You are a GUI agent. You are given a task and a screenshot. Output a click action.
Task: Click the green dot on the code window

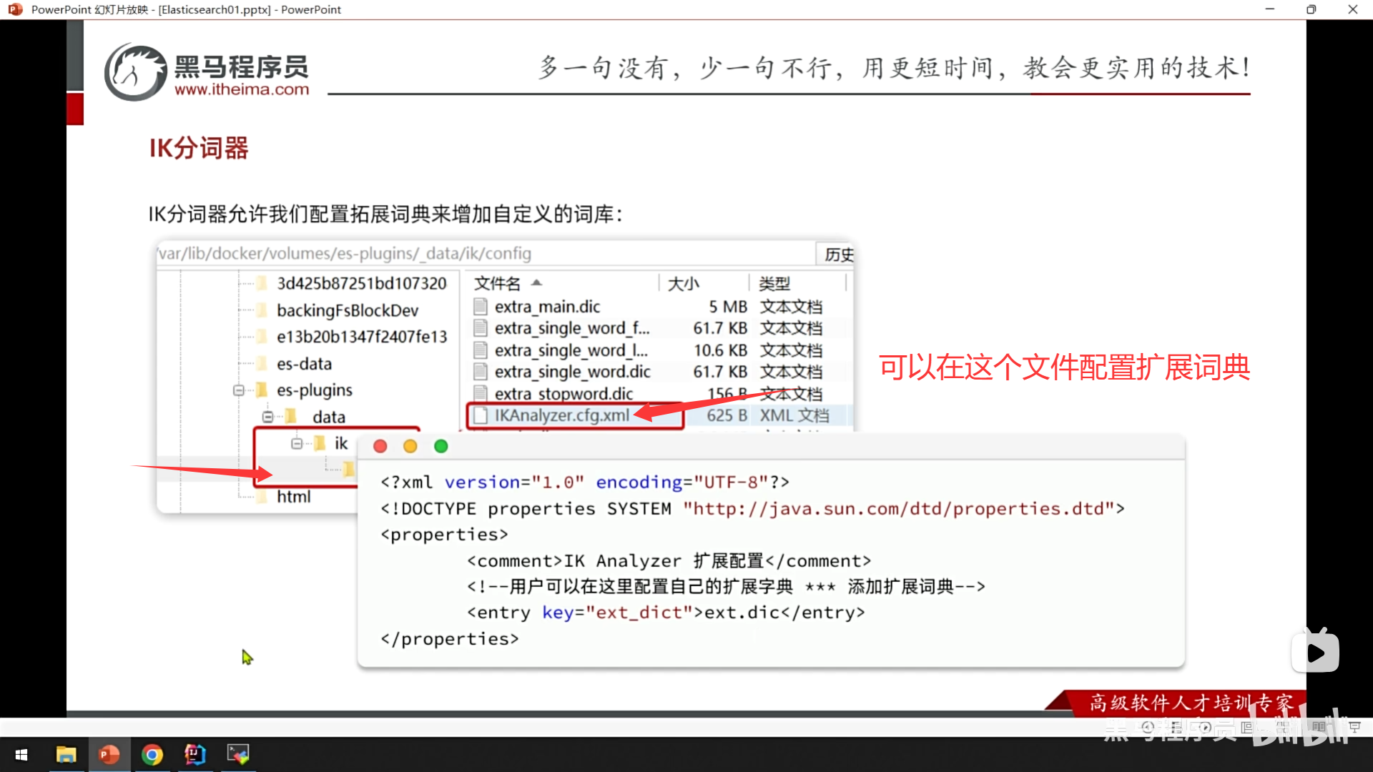point(441,446)
